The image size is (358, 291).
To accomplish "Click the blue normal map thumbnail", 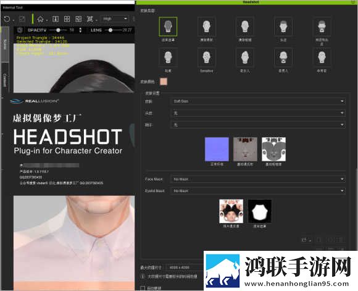I will click(x=217, y=150).
